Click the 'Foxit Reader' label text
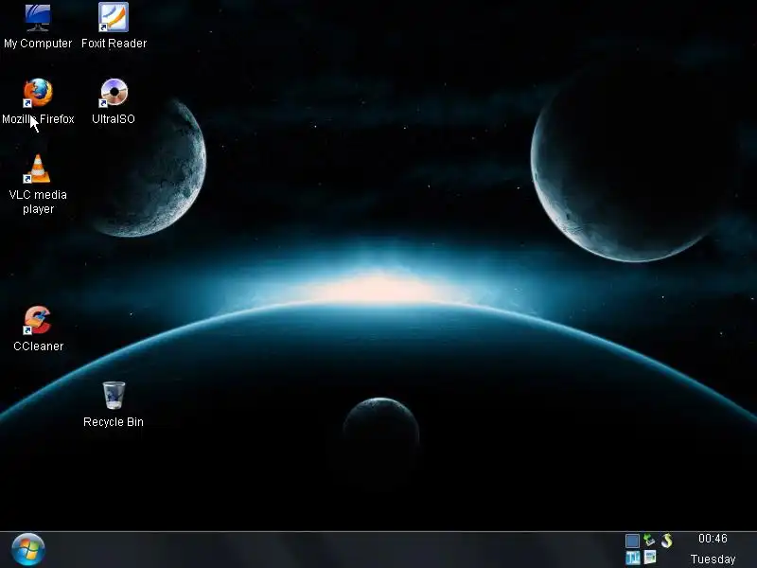Screen dimensions: 757x568 pos(114,44)
